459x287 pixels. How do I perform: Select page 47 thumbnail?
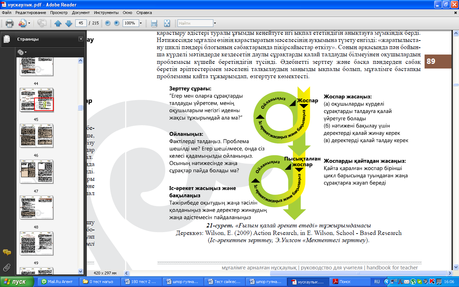tap(37, 172)
